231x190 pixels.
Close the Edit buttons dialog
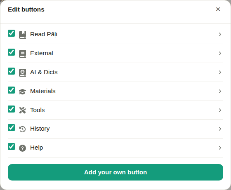[218, 9]
